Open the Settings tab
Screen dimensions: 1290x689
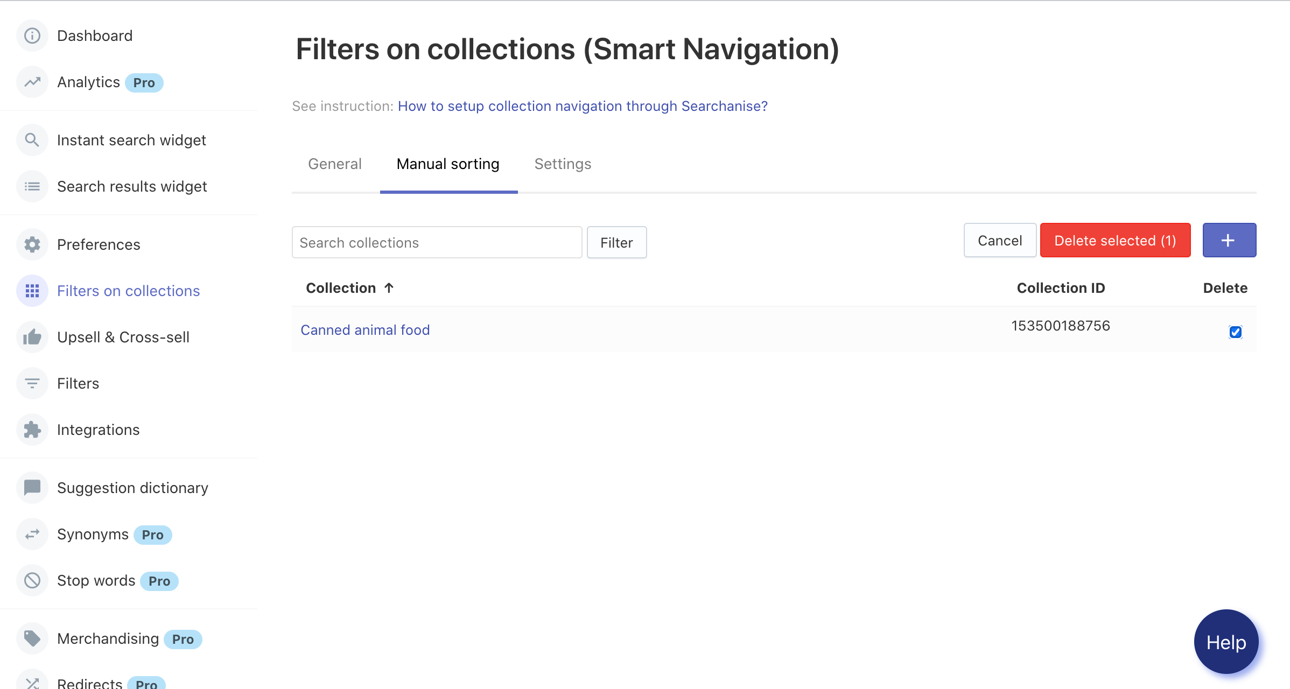tap(562, 164)
